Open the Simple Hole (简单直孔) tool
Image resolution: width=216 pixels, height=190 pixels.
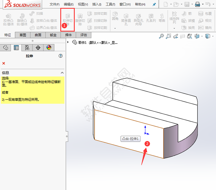click(x=126, y=20)
